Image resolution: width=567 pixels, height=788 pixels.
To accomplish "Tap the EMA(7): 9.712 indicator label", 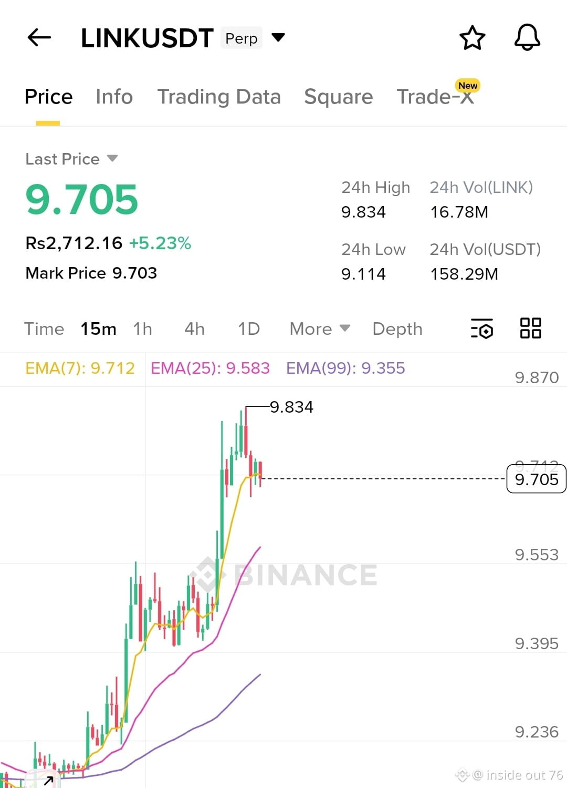I will (x=80, y=368).
